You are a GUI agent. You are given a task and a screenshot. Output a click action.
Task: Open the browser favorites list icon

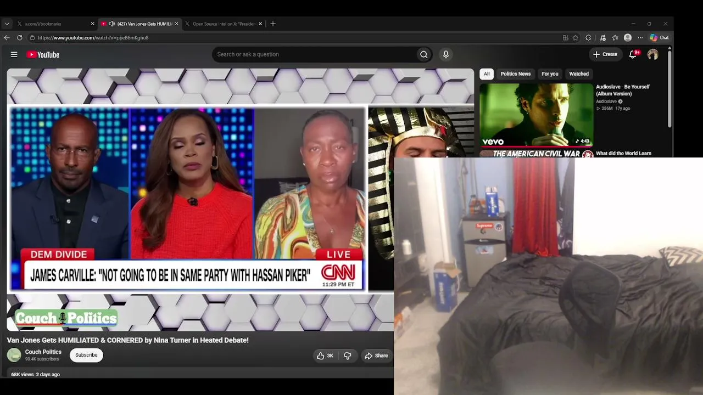coord(615,38)
